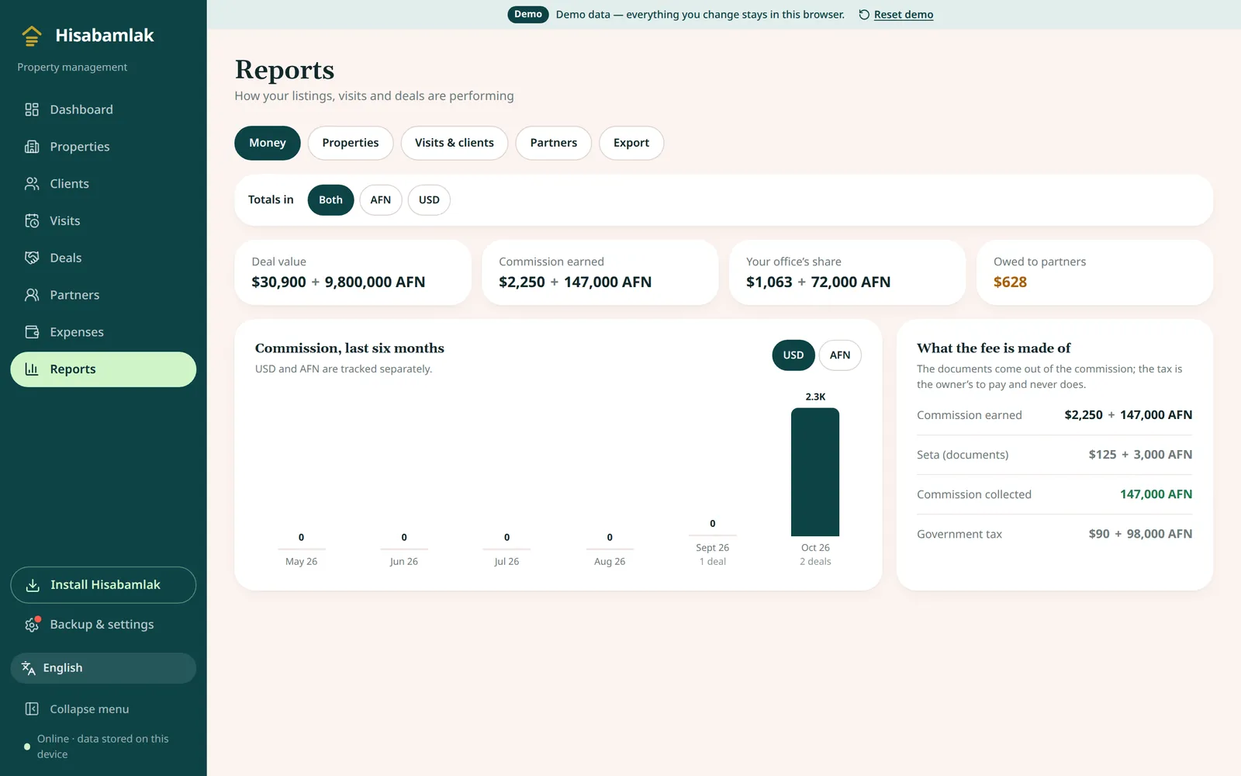1241x776 pixels.
Task: Click the "Commission collected" row label
Action: 974,494
